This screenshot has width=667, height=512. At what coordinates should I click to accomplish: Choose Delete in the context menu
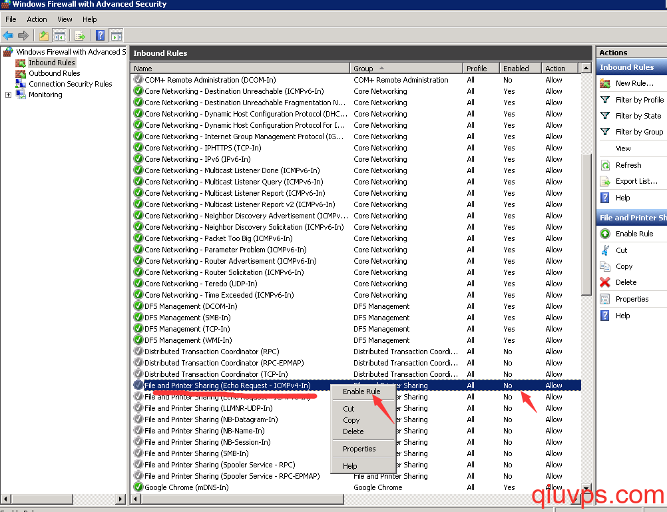point(363,431)
